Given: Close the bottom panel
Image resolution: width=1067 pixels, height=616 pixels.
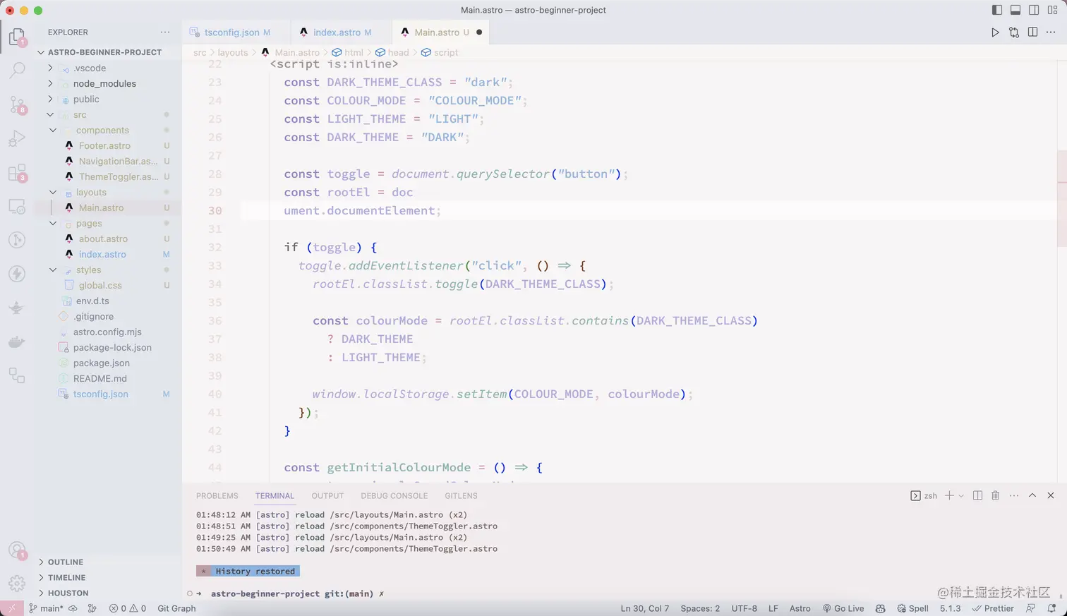Looking at the screenshot, I should [x=1051, y=495].
